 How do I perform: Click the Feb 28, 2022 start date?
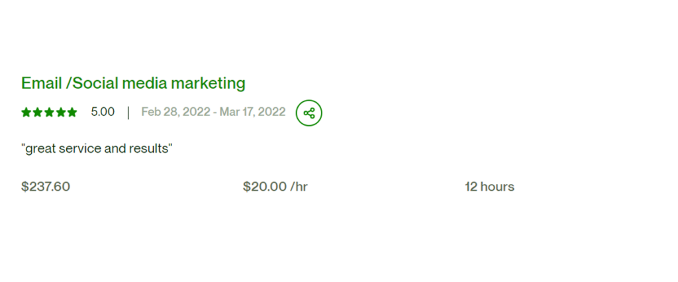click(177, 112)
